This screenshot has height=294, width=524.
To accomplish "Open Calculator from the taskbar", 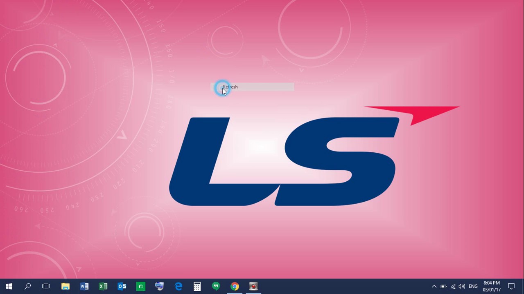I will tap(197, 286).
